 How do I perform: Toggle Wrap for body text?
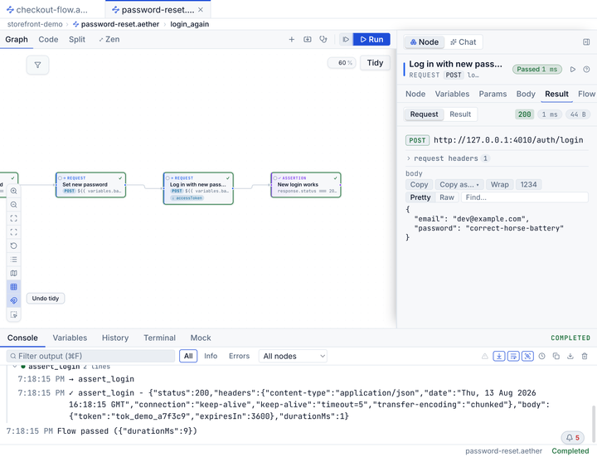pos(499,184)
